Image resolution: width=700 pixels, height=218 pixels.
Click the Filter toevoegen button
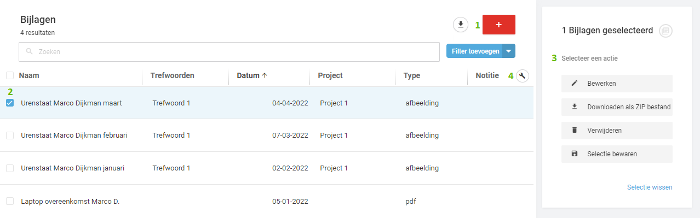475,51
